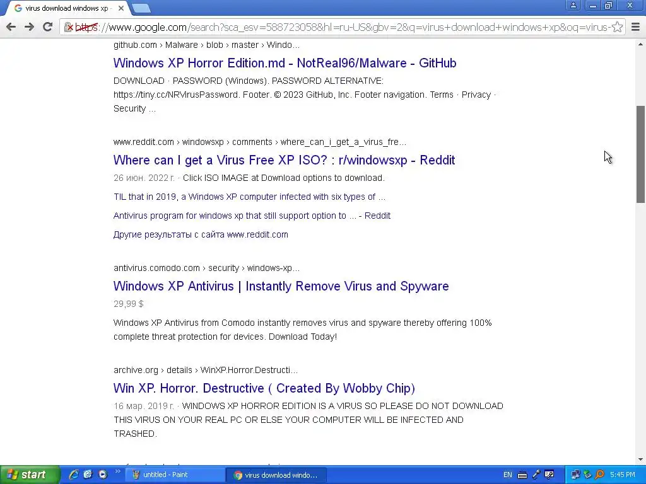Launch Internet Explorer from Quick Launch
Screen dimensions: 646x484
click(x=74, y=475)
